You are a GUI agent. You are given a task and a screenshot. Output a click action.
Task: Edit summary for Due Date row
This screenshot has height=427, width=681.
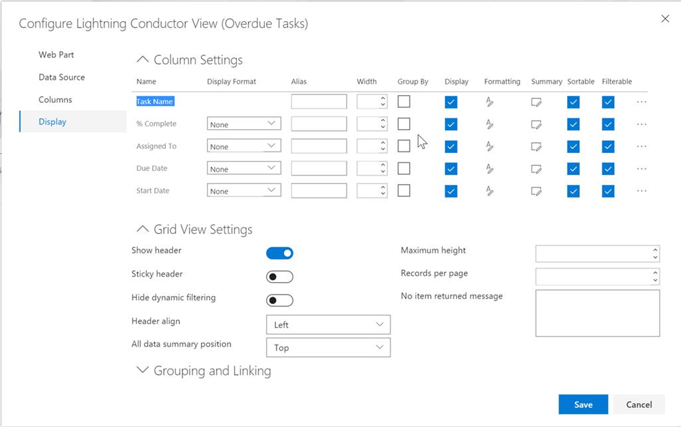click(x=537, y=169)
